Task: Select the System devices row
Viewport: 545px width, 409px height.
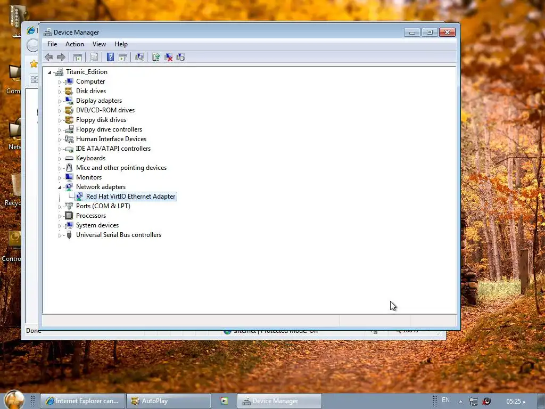Action: click(97, 225)
